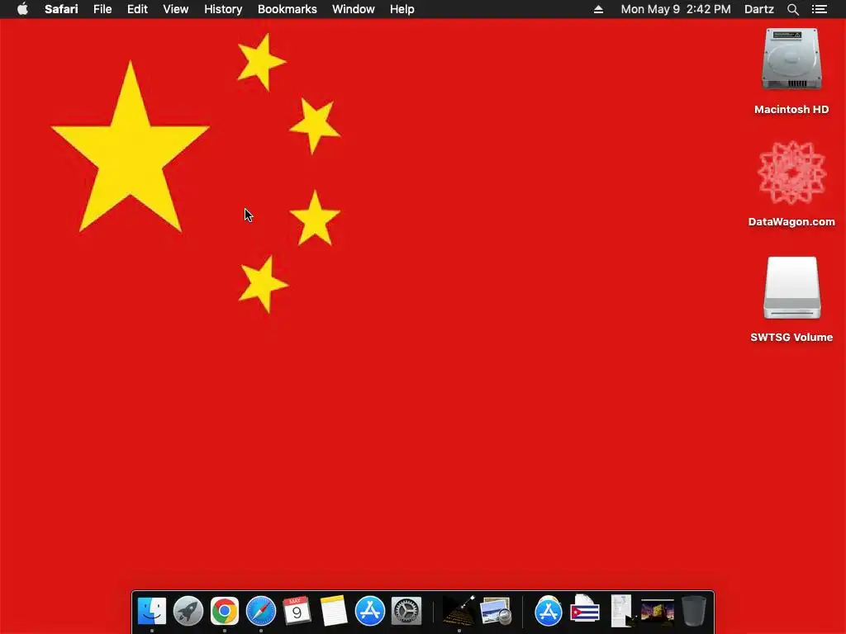The width and height of the screenshot is (846, 634).
Task: Select the Macintosh HD drive icon
Action: [791, 59]
